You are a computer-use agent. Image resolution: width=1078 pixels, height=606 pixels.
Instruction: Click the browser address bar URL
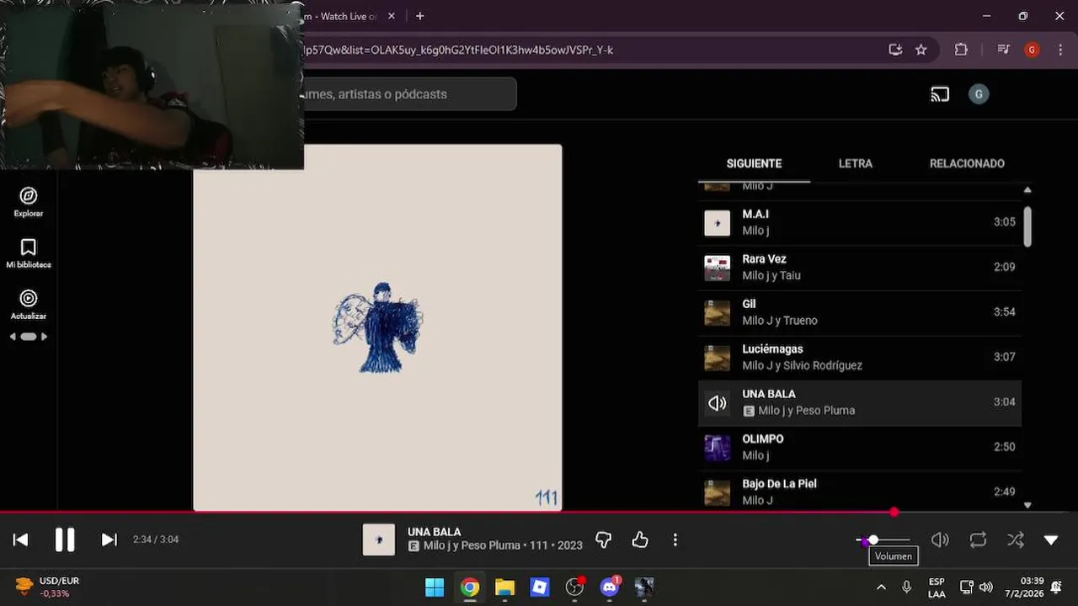pyautogui.click(x=458, y=50)
